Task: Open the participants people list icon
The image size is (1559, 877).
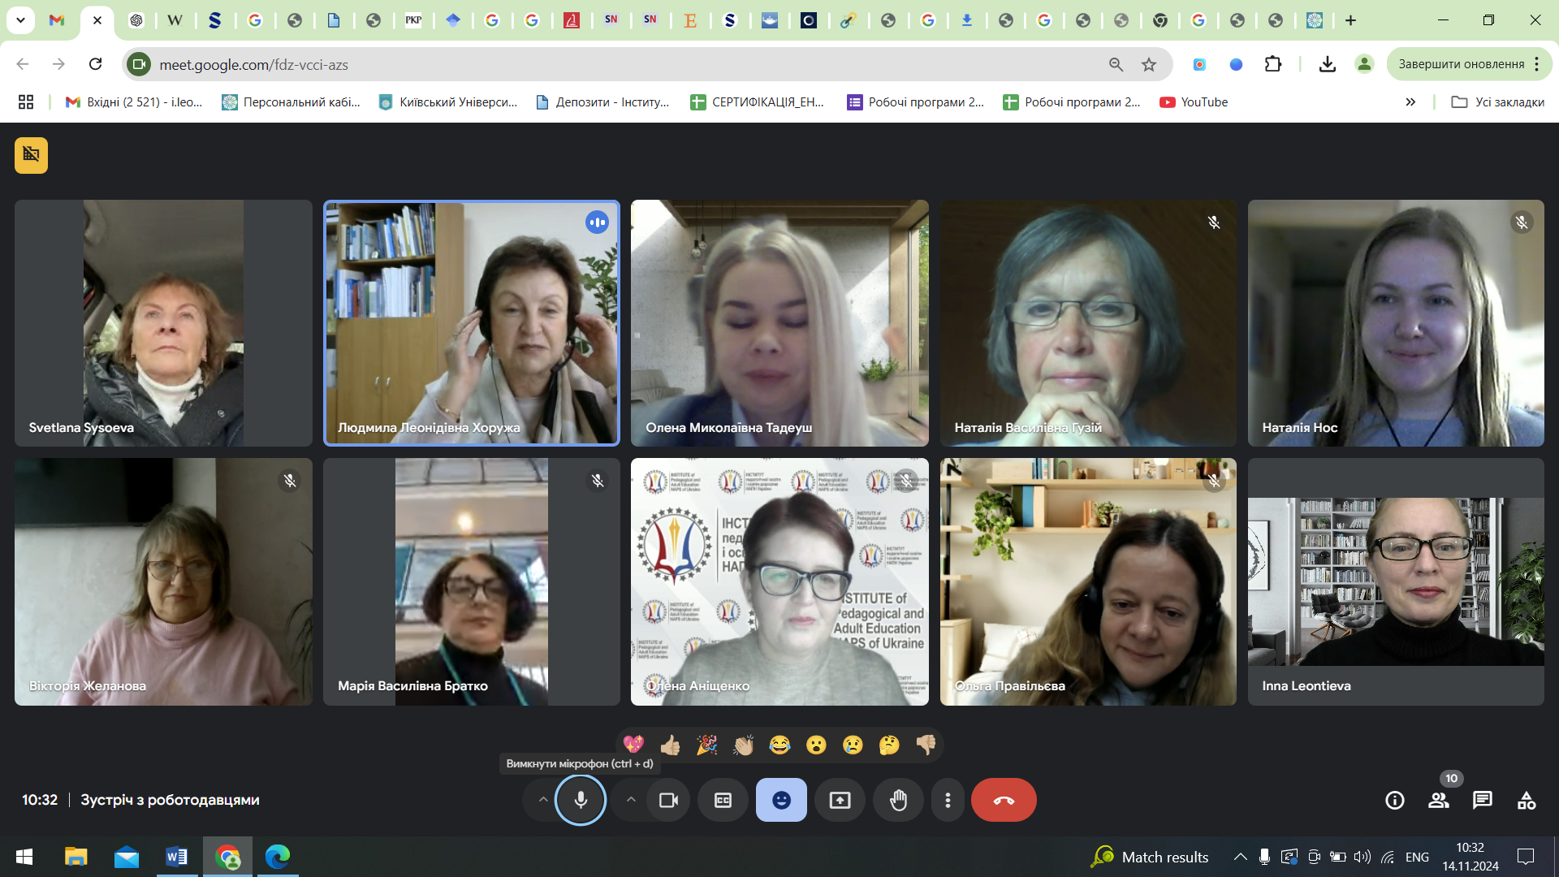Action: tap(1438, 800)
